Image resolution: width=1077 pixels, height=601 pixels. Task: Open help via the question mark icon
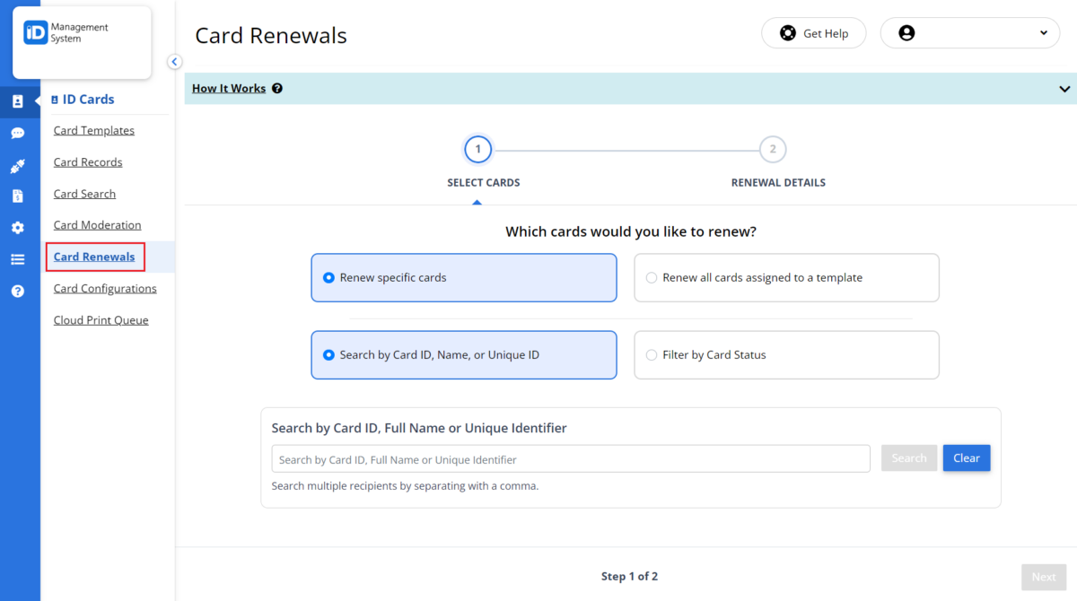click(x=19, y=290)
